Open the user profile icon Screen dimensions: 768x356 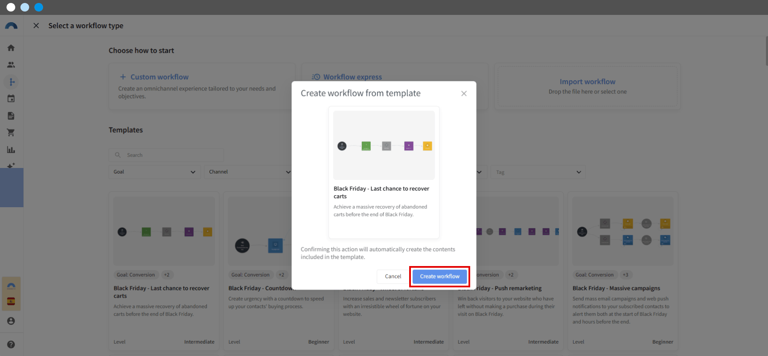[x=11, y=321]
